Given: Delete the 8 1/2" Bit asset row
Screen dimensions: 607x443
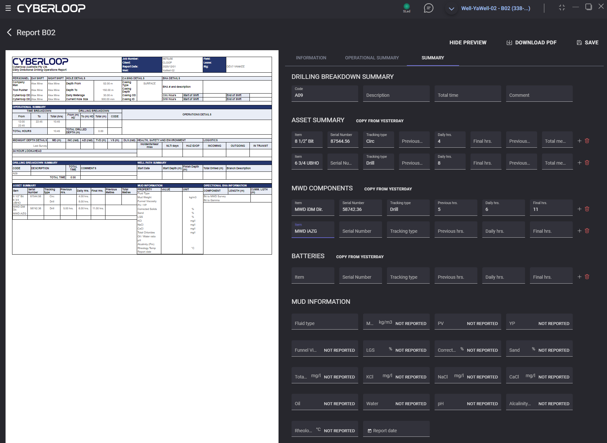Looking at the screenshot, I should 587,141.
